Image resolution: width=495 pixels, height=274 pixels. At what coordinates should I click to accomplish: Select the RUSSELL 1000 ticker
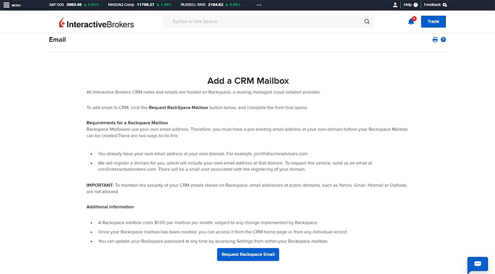pyautogui.click(x=210, y=5)
